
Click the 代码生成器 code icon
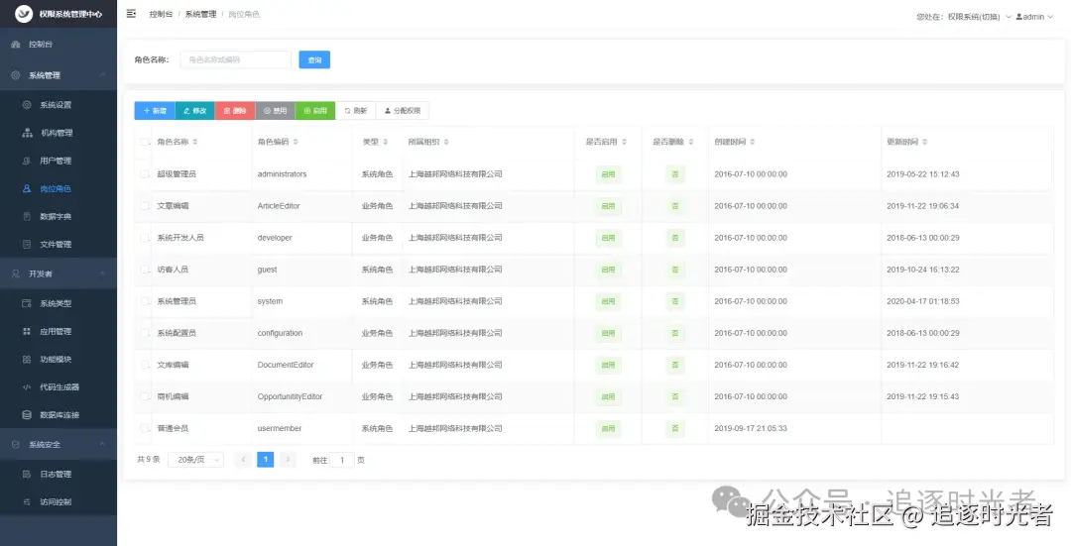pos(27,387)
